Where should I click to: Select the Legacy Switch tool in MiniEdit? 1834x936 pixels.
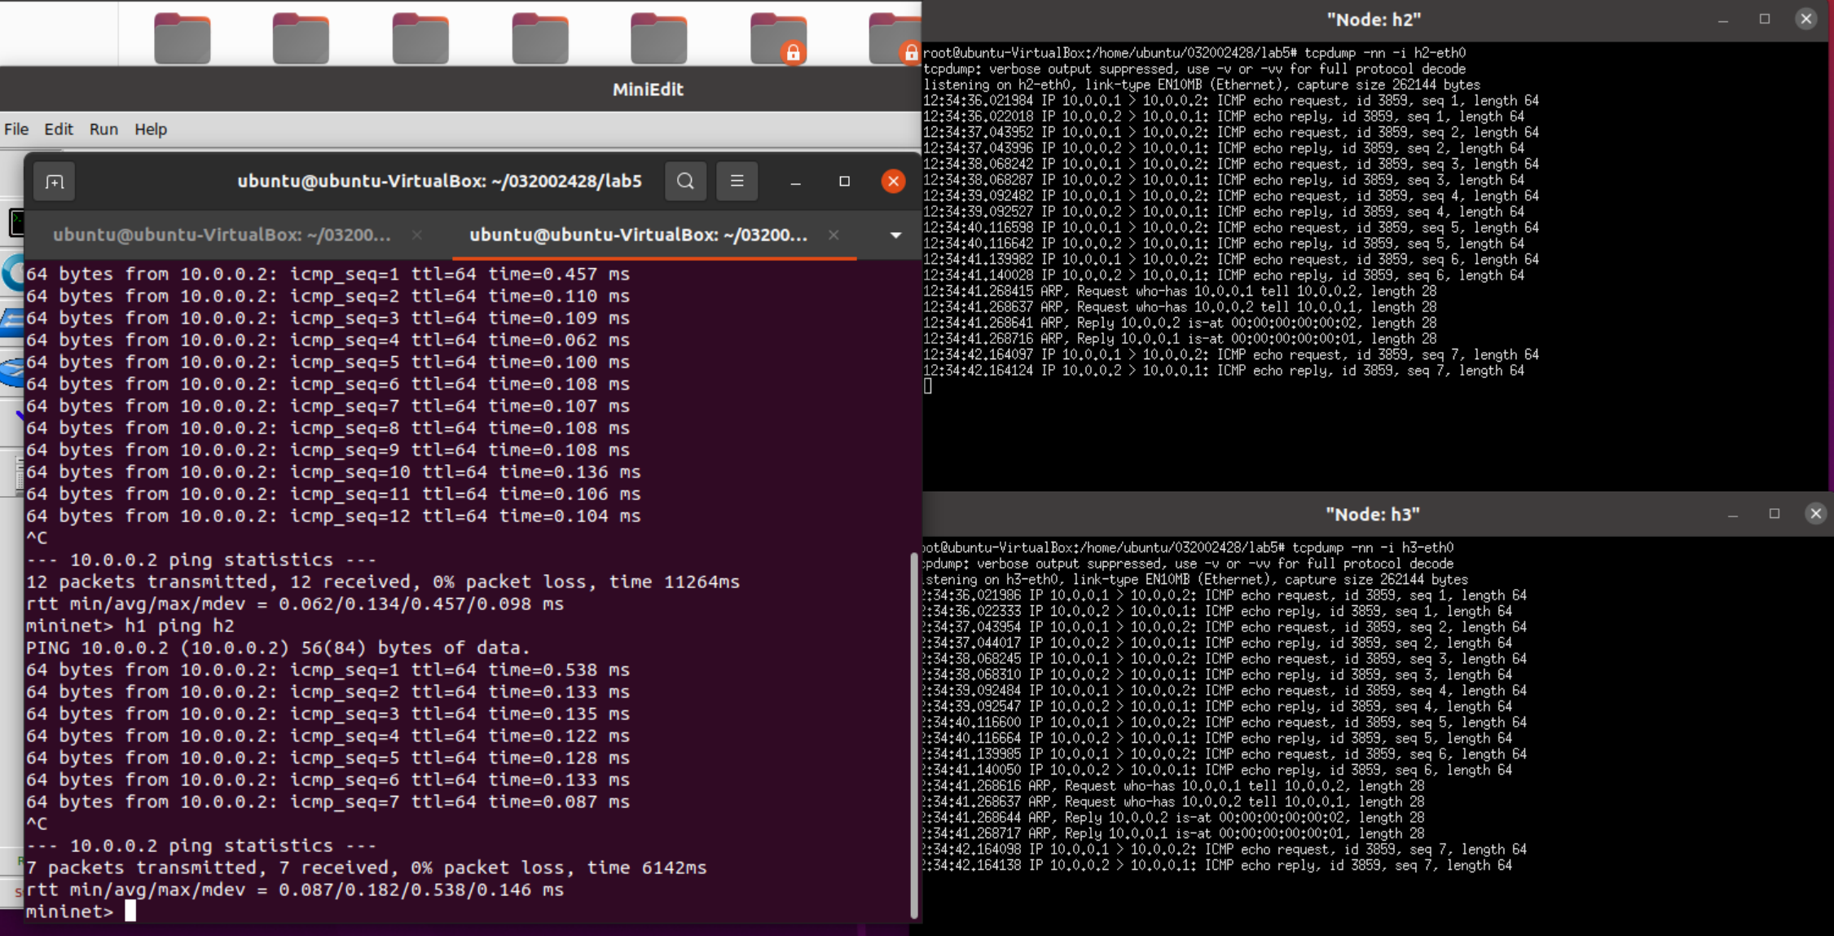coord(11,322)
